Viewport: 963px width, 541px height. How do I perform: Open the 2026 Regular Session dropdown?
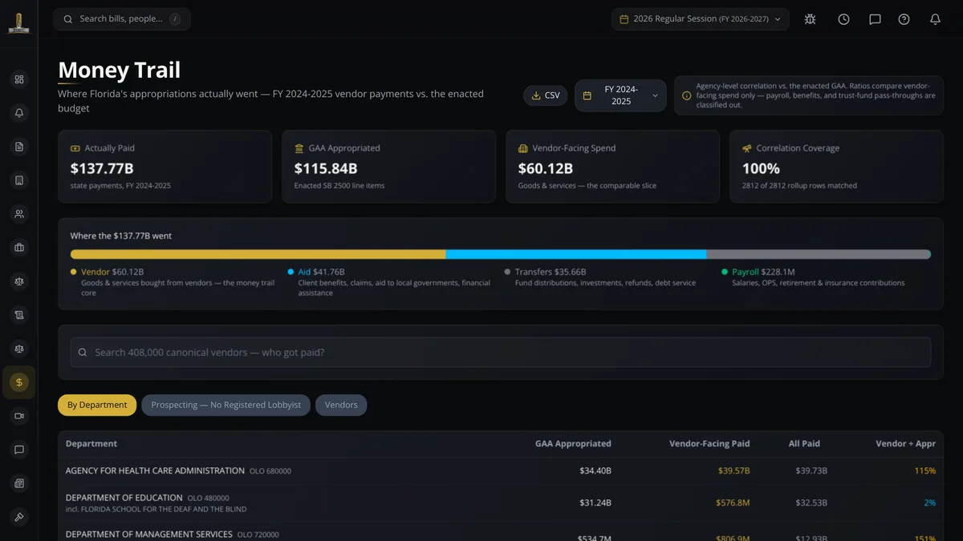pyautogui.click(x=700, y=19)
